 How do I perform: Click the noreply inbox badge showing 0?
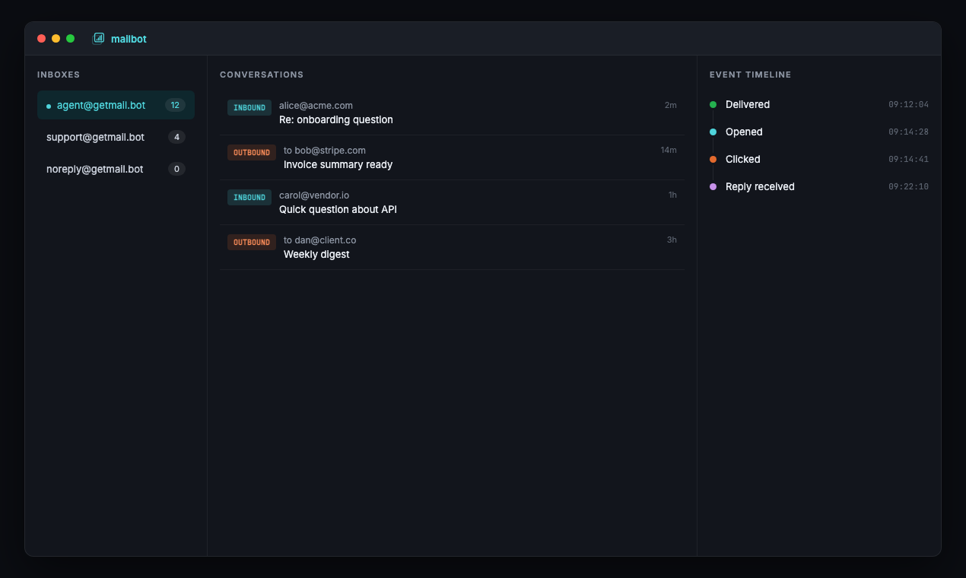click(176, 170)
